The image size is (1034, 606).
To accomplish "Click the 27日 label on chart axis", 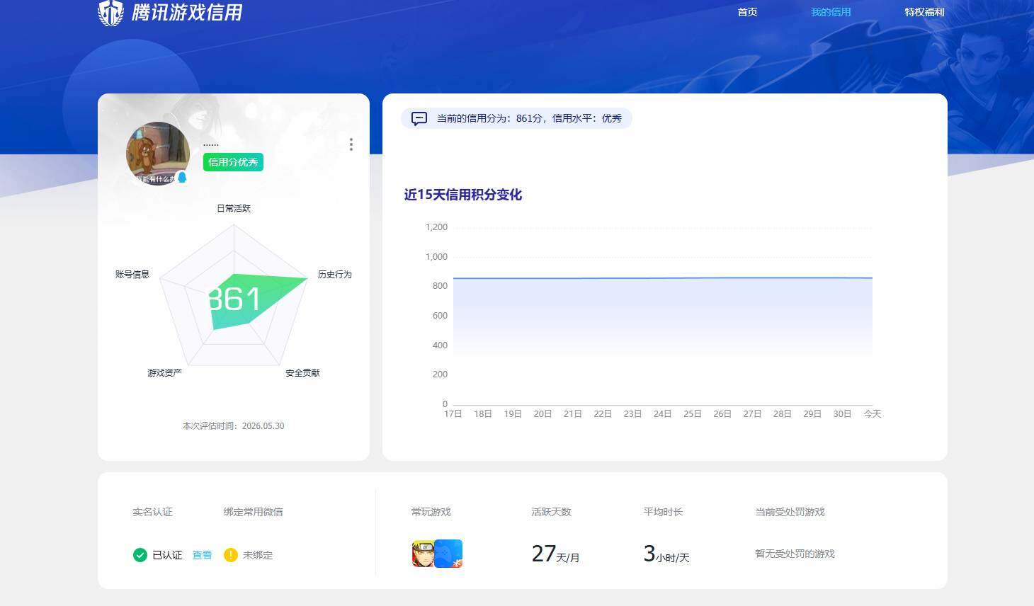I will 752,413.
